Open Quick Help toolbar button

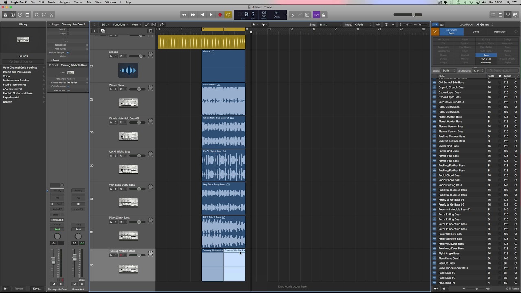pyautogui.click(x=20, y=15)
